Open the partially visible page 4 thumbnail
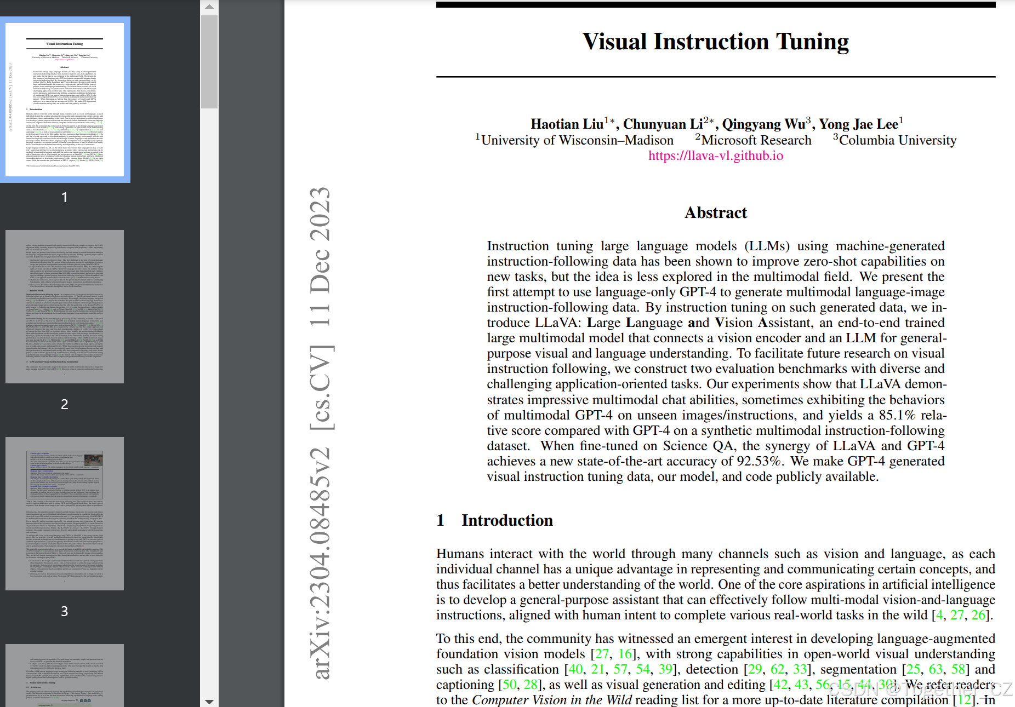The width and height of the screenshot is (1015, 707). tap(65, 675)
